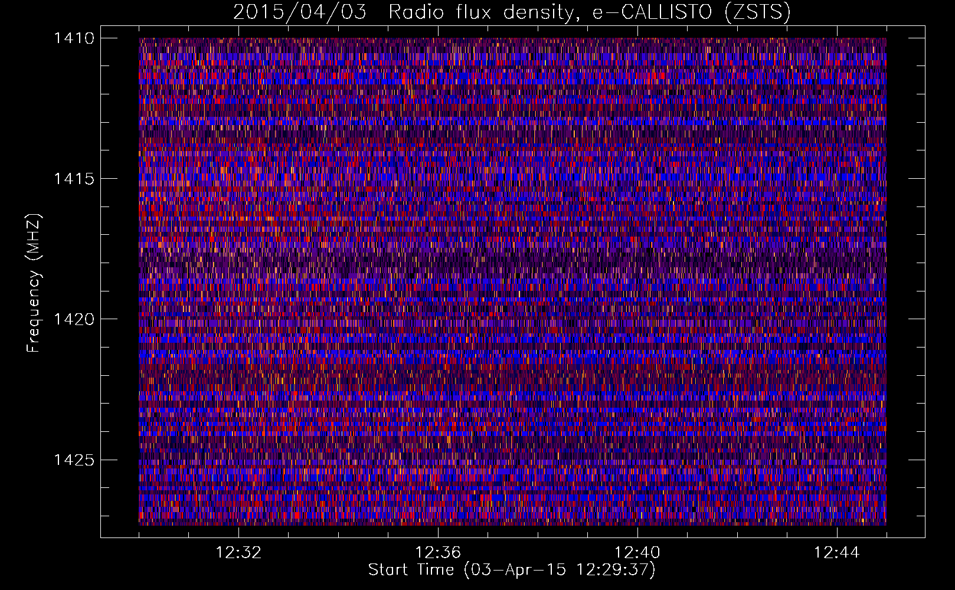Click the '1425' frequency axis label

tap(74, 460)
